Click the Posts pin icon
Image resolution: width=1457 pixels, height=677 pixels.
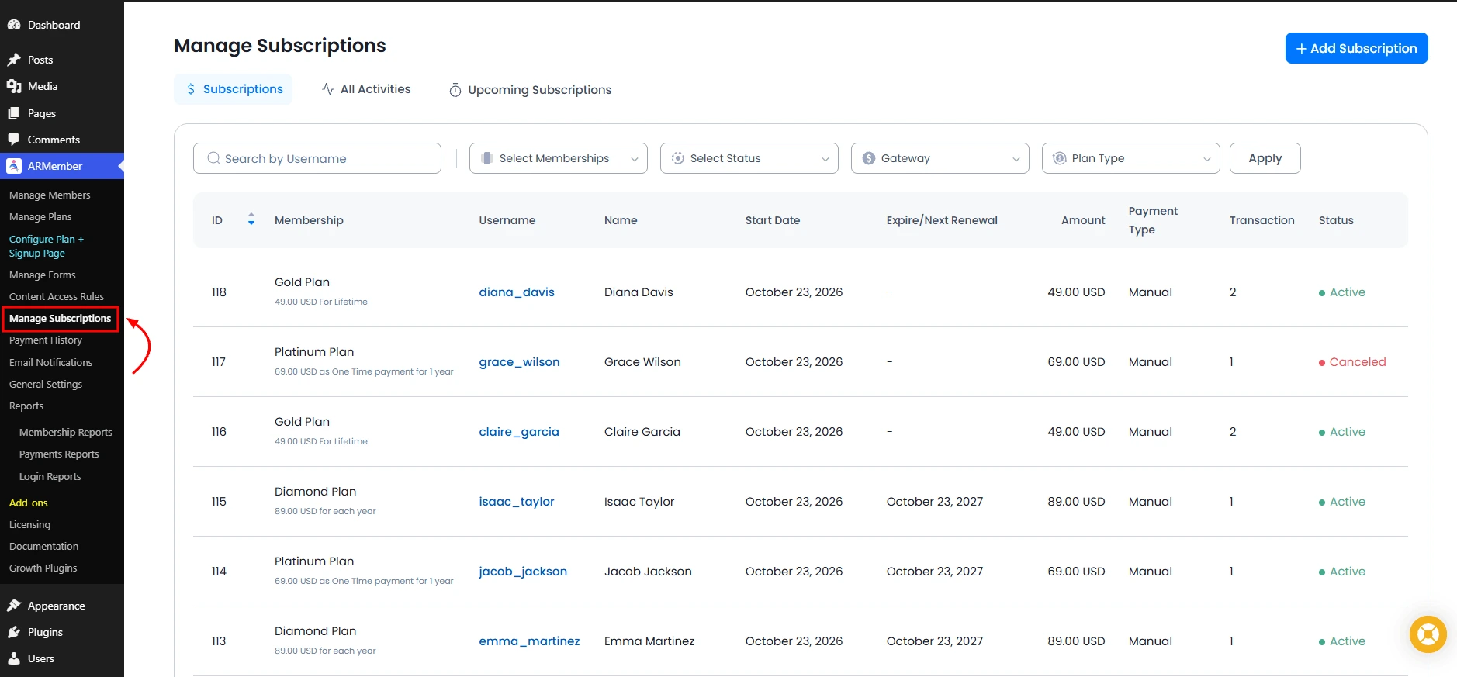pyautogui.click(x=14, y=60)
